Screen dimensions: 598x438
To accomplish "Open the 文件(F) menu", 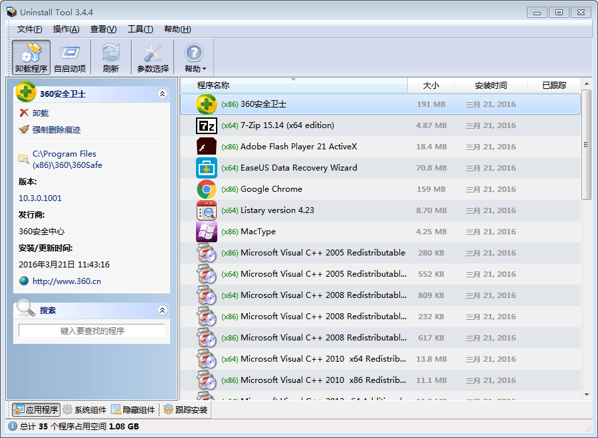I will pos(29,29).
